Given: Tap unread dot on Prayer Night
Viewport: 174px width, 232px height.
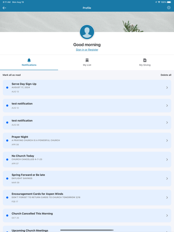Looking at the screenshot, I should 7,140.
